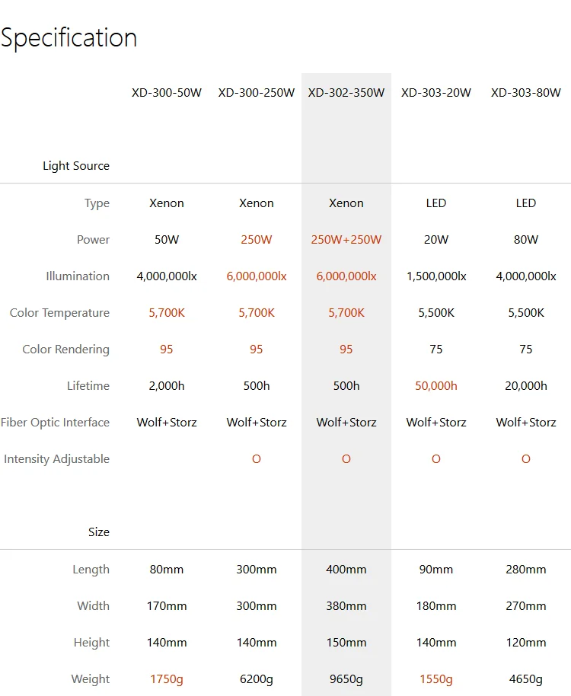Click the Size section label

pyautogui.click(x=99, y=532)
